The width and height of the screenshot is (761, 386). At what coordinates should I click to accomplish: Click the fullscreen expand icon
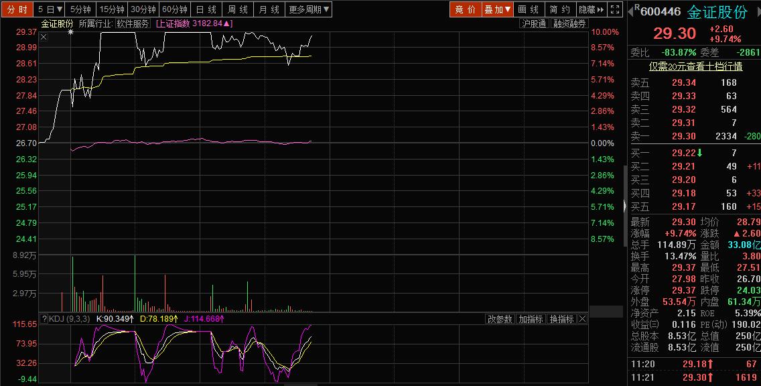pos(614,9)
